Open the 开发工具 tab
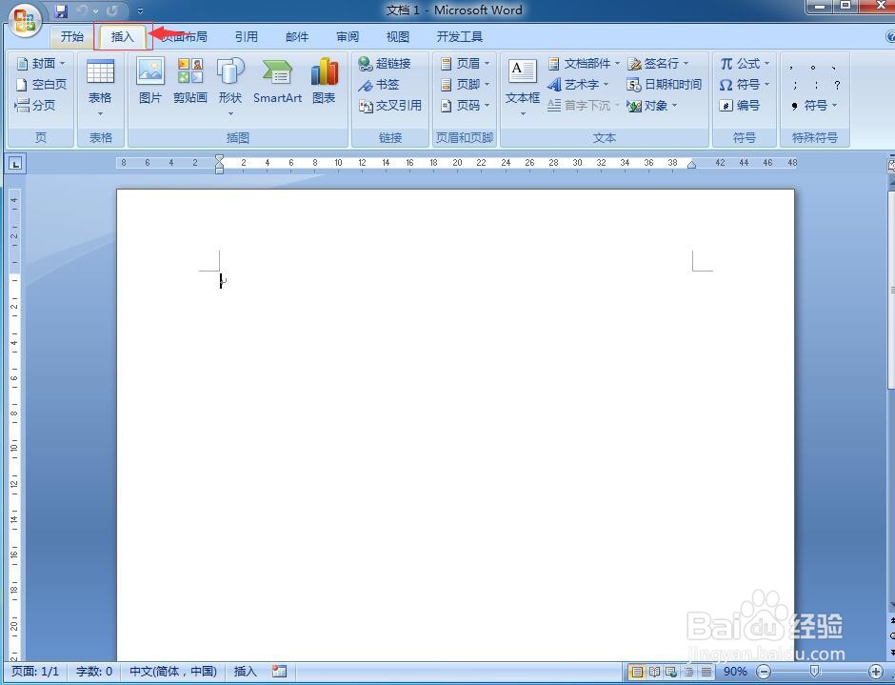The image size is (895, 685). [460, 36]
